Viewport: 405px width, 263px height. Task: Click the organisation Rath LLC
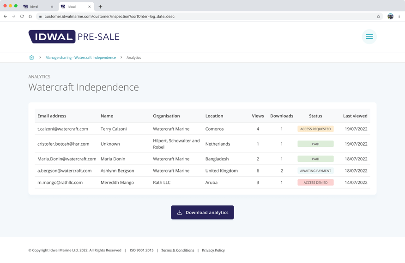click(x=162, y=182)
